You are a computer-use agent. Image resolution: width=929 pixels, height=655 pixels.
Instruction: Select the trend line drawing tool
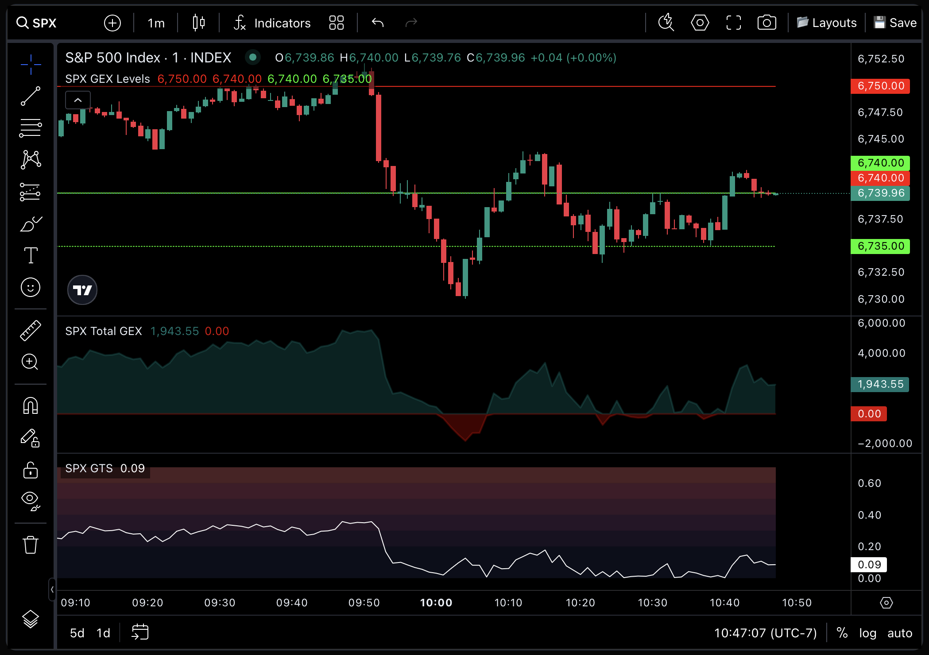[31, 96]
